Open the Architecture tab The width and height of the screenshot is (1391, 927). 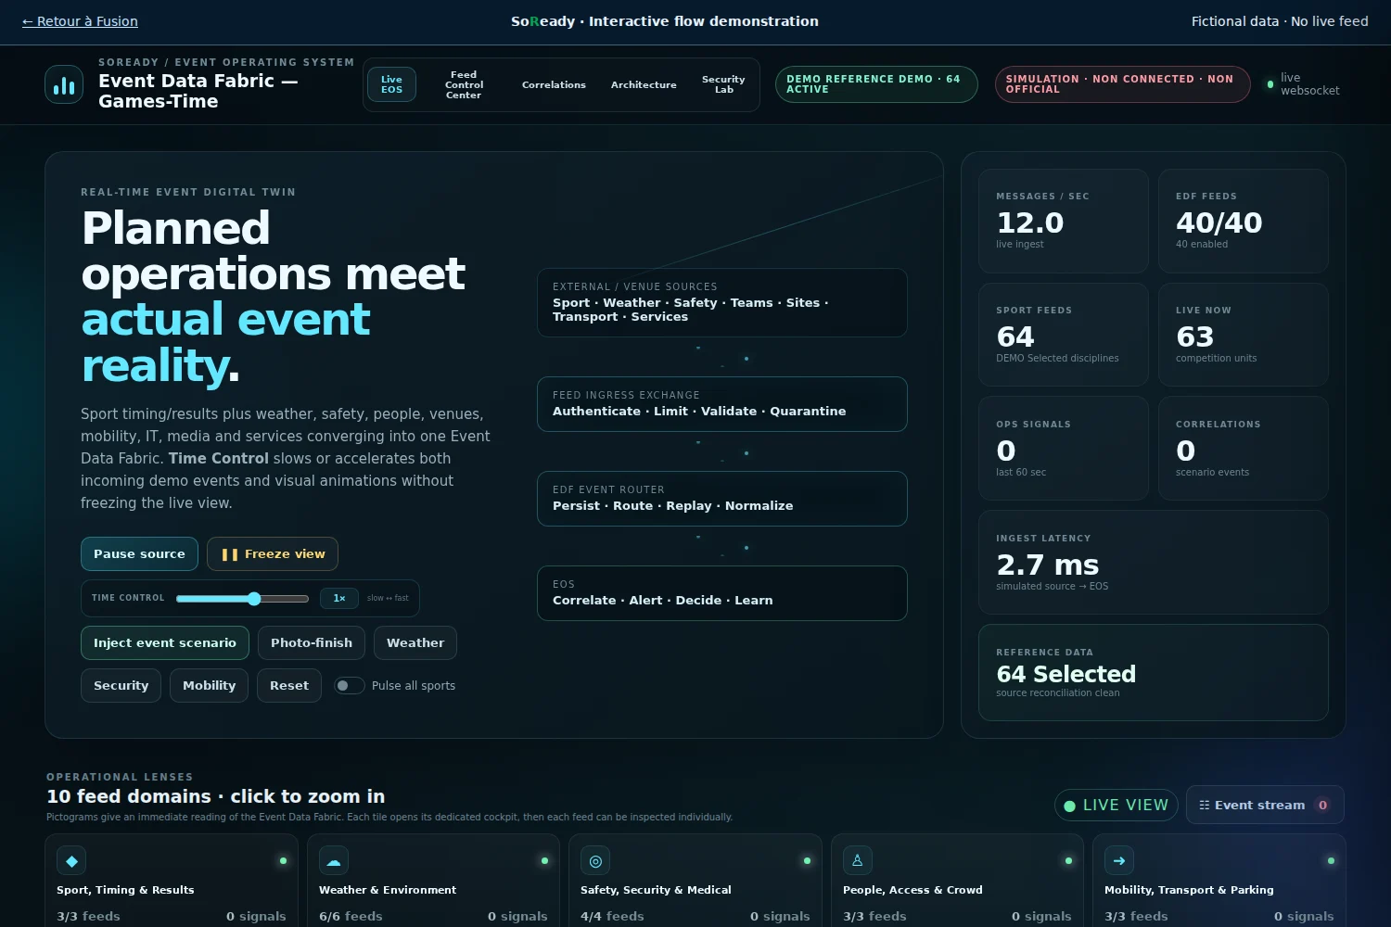(x=644, y=84)
